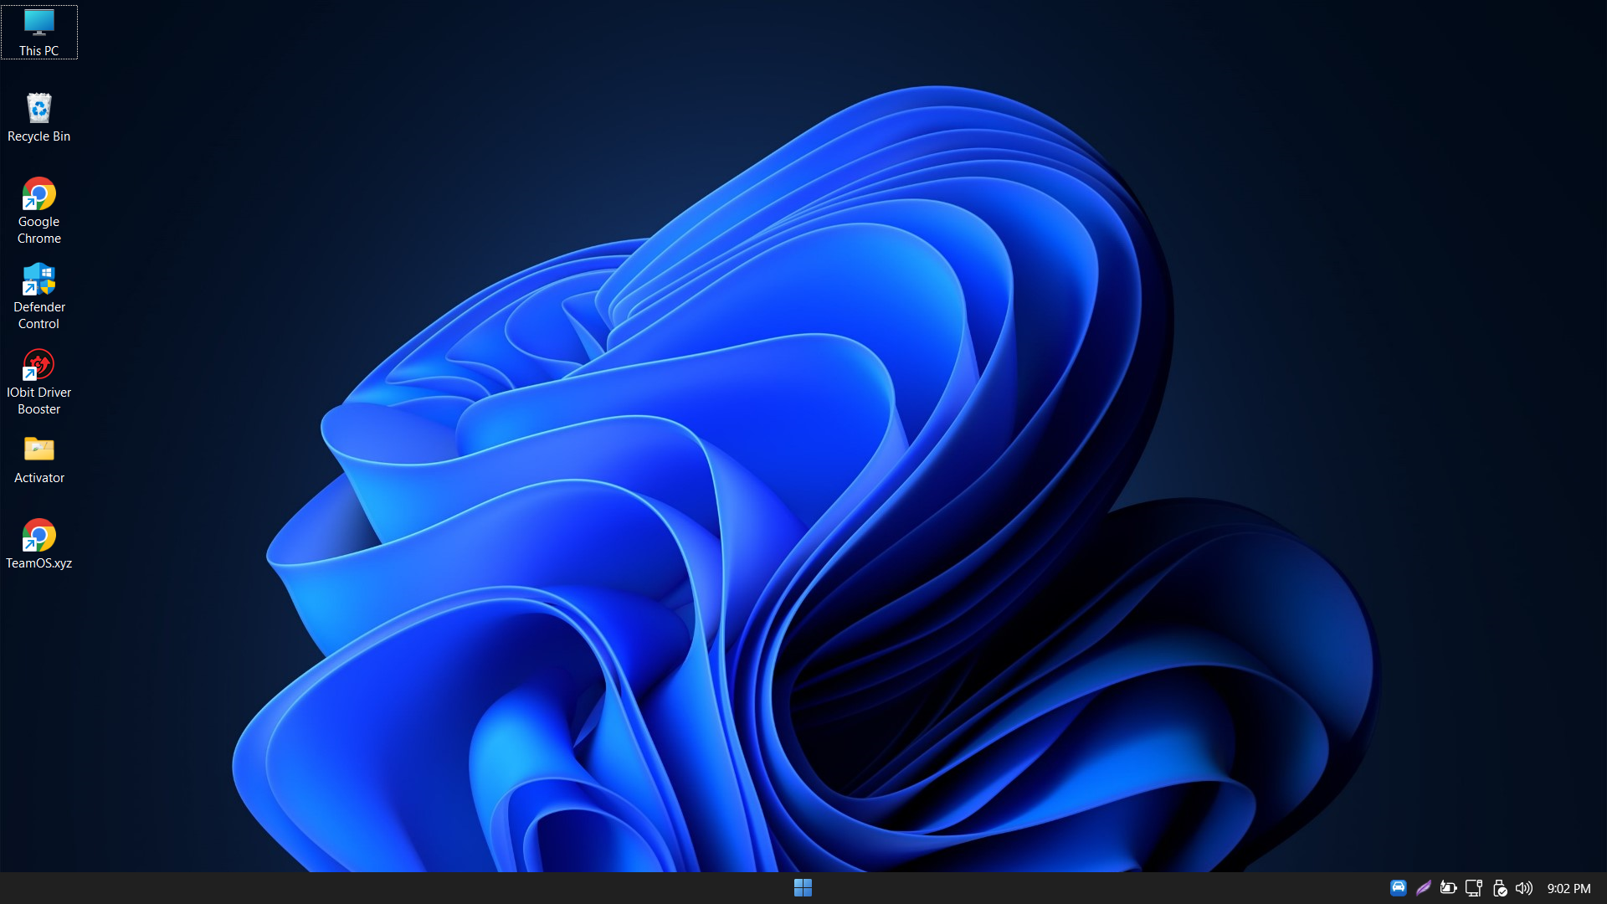Viewport: 1607px width, 904px height.
Task: Click the purple feather tray icon
Action: pyautogui.click(x=1423, y=888)
